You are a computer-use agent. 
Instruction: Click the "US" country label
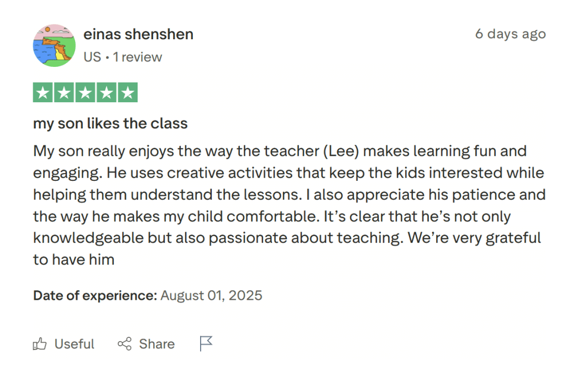pyautogui.click(x=92, y=57)
